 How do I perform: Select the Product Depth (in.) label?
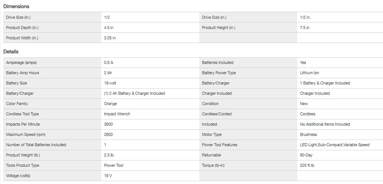tap(22, 28)
